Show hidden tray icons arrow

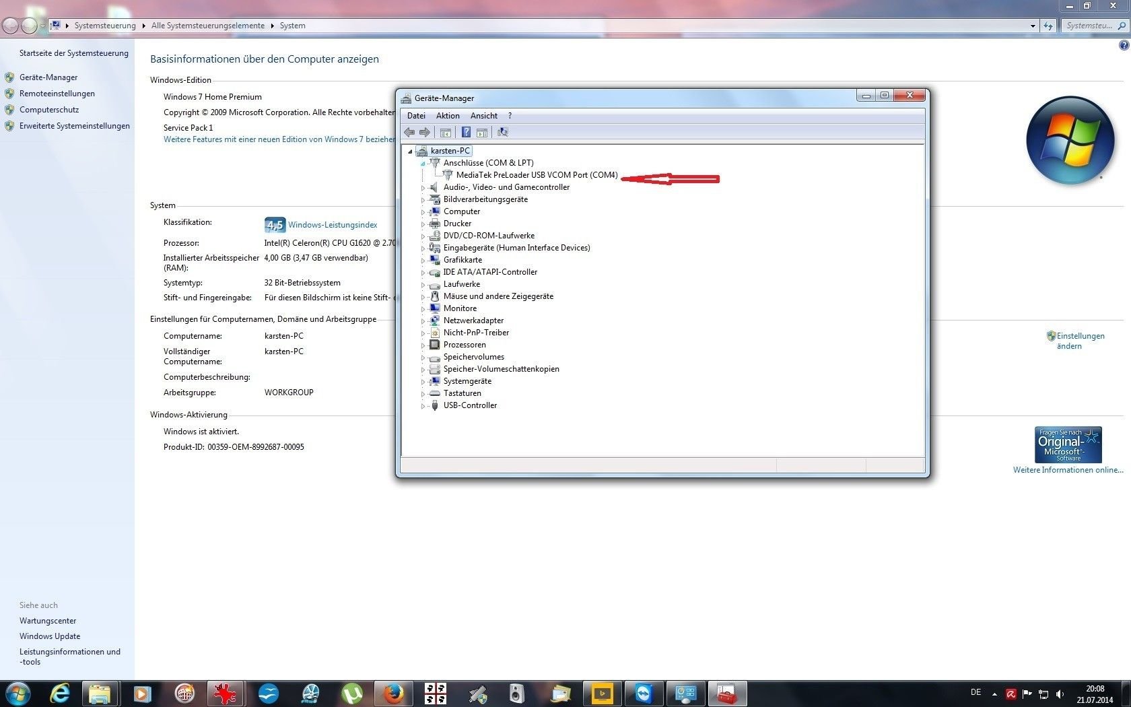click(994, 694)
